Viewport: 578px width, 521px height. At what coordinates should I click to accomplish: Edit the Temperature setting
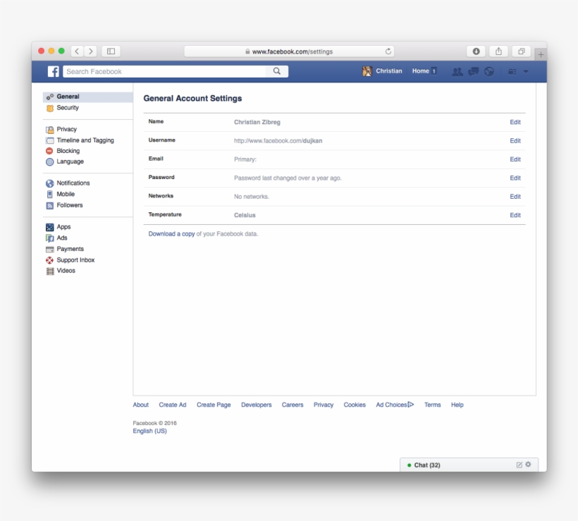[515, 215]
